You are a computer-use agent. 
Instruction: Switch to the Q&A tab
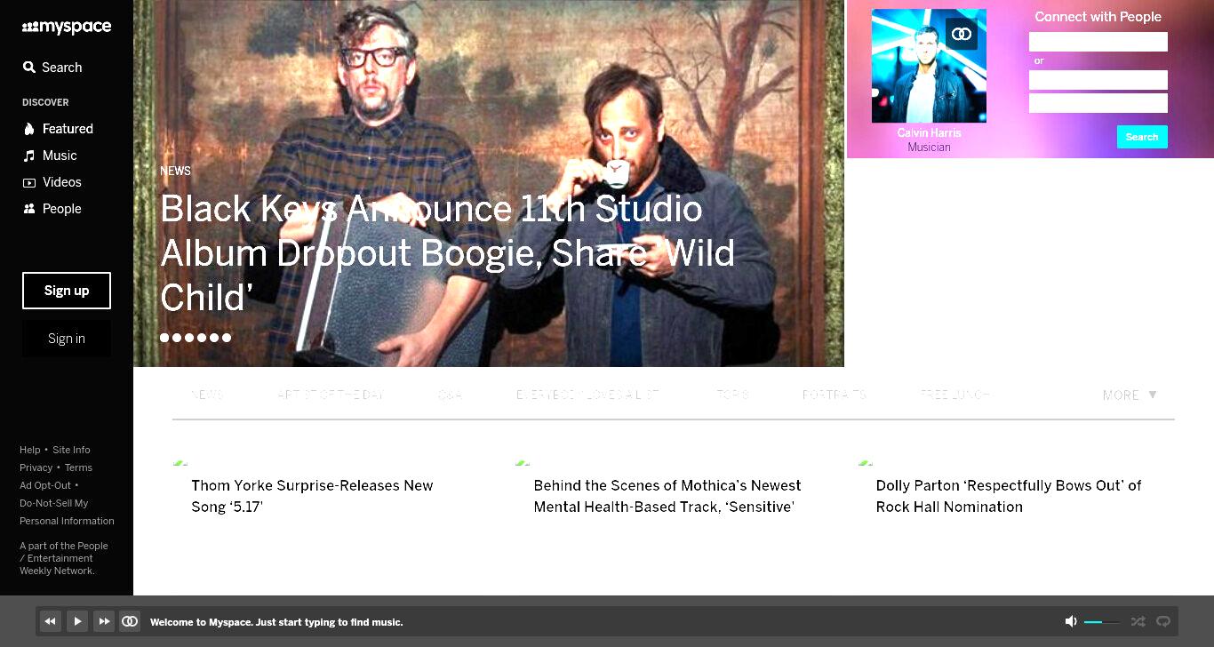click(450, 395)
